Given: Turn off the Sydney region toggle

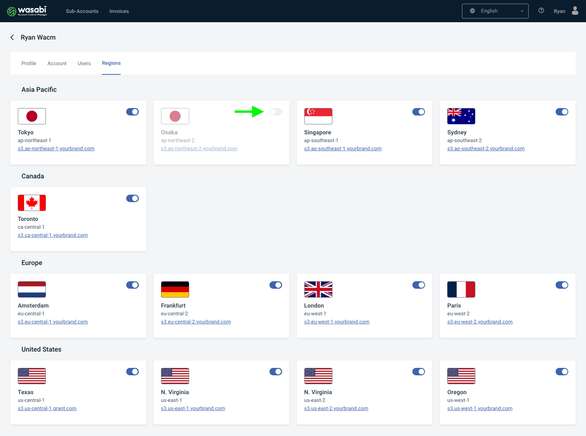Looking at the screenshot, I should pos(562,112).
